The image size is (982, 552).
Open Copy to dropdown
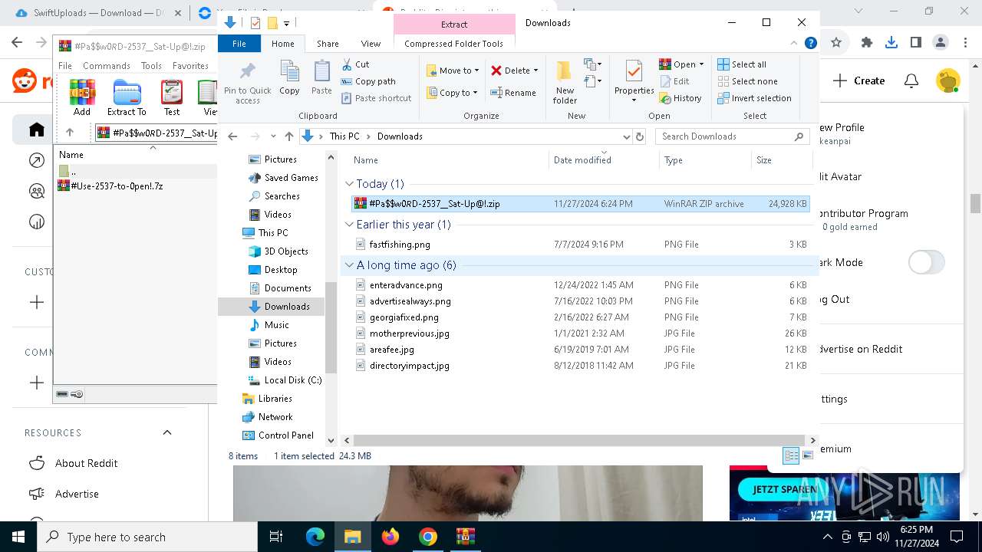click(x=452, y=93)
